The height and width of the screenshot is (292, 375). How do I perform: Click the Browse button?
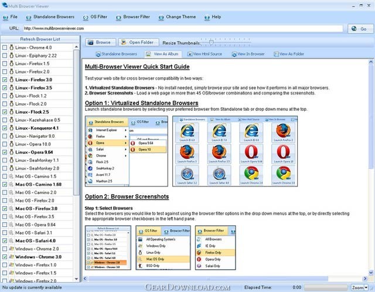pyautogui.click(x=101, y=42)
